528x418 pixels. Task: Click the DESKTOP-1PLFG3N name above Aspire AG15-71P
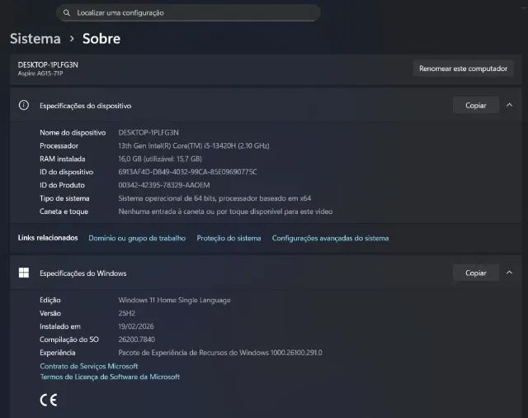[x=48, y=64]
